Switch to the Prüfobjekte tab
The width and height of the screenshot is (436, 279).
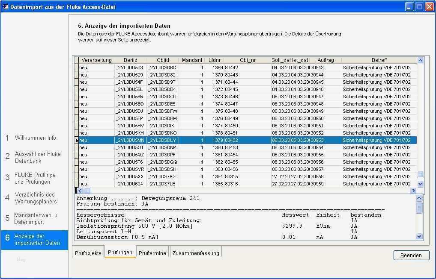(x=88, y=253)
